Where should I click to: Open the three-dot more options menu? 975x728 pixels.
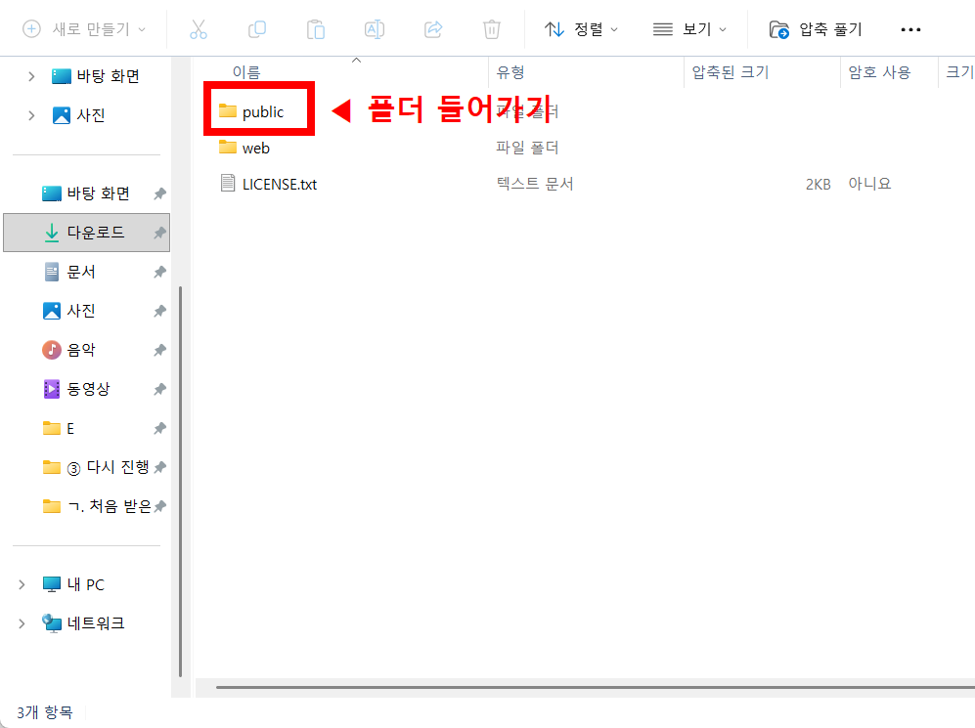click(x=911, y=29)
